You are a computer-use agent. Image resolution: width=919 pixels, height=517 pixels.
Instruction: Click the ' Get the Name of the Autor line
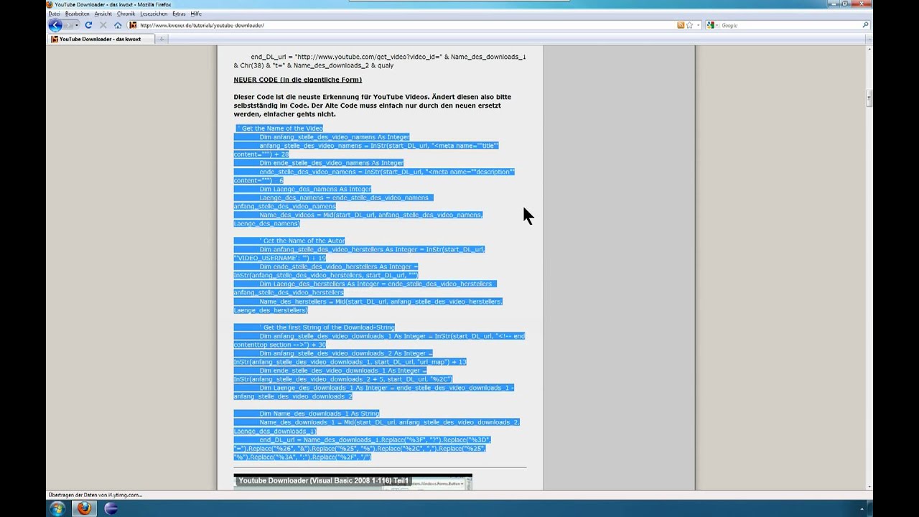point(302,241)
